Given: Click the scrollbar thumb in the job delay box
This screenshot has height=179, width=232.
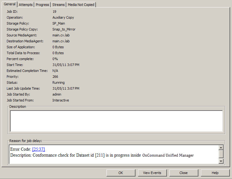Looking at the screenshot, I should pyautogui.click(x=221, y=154).
